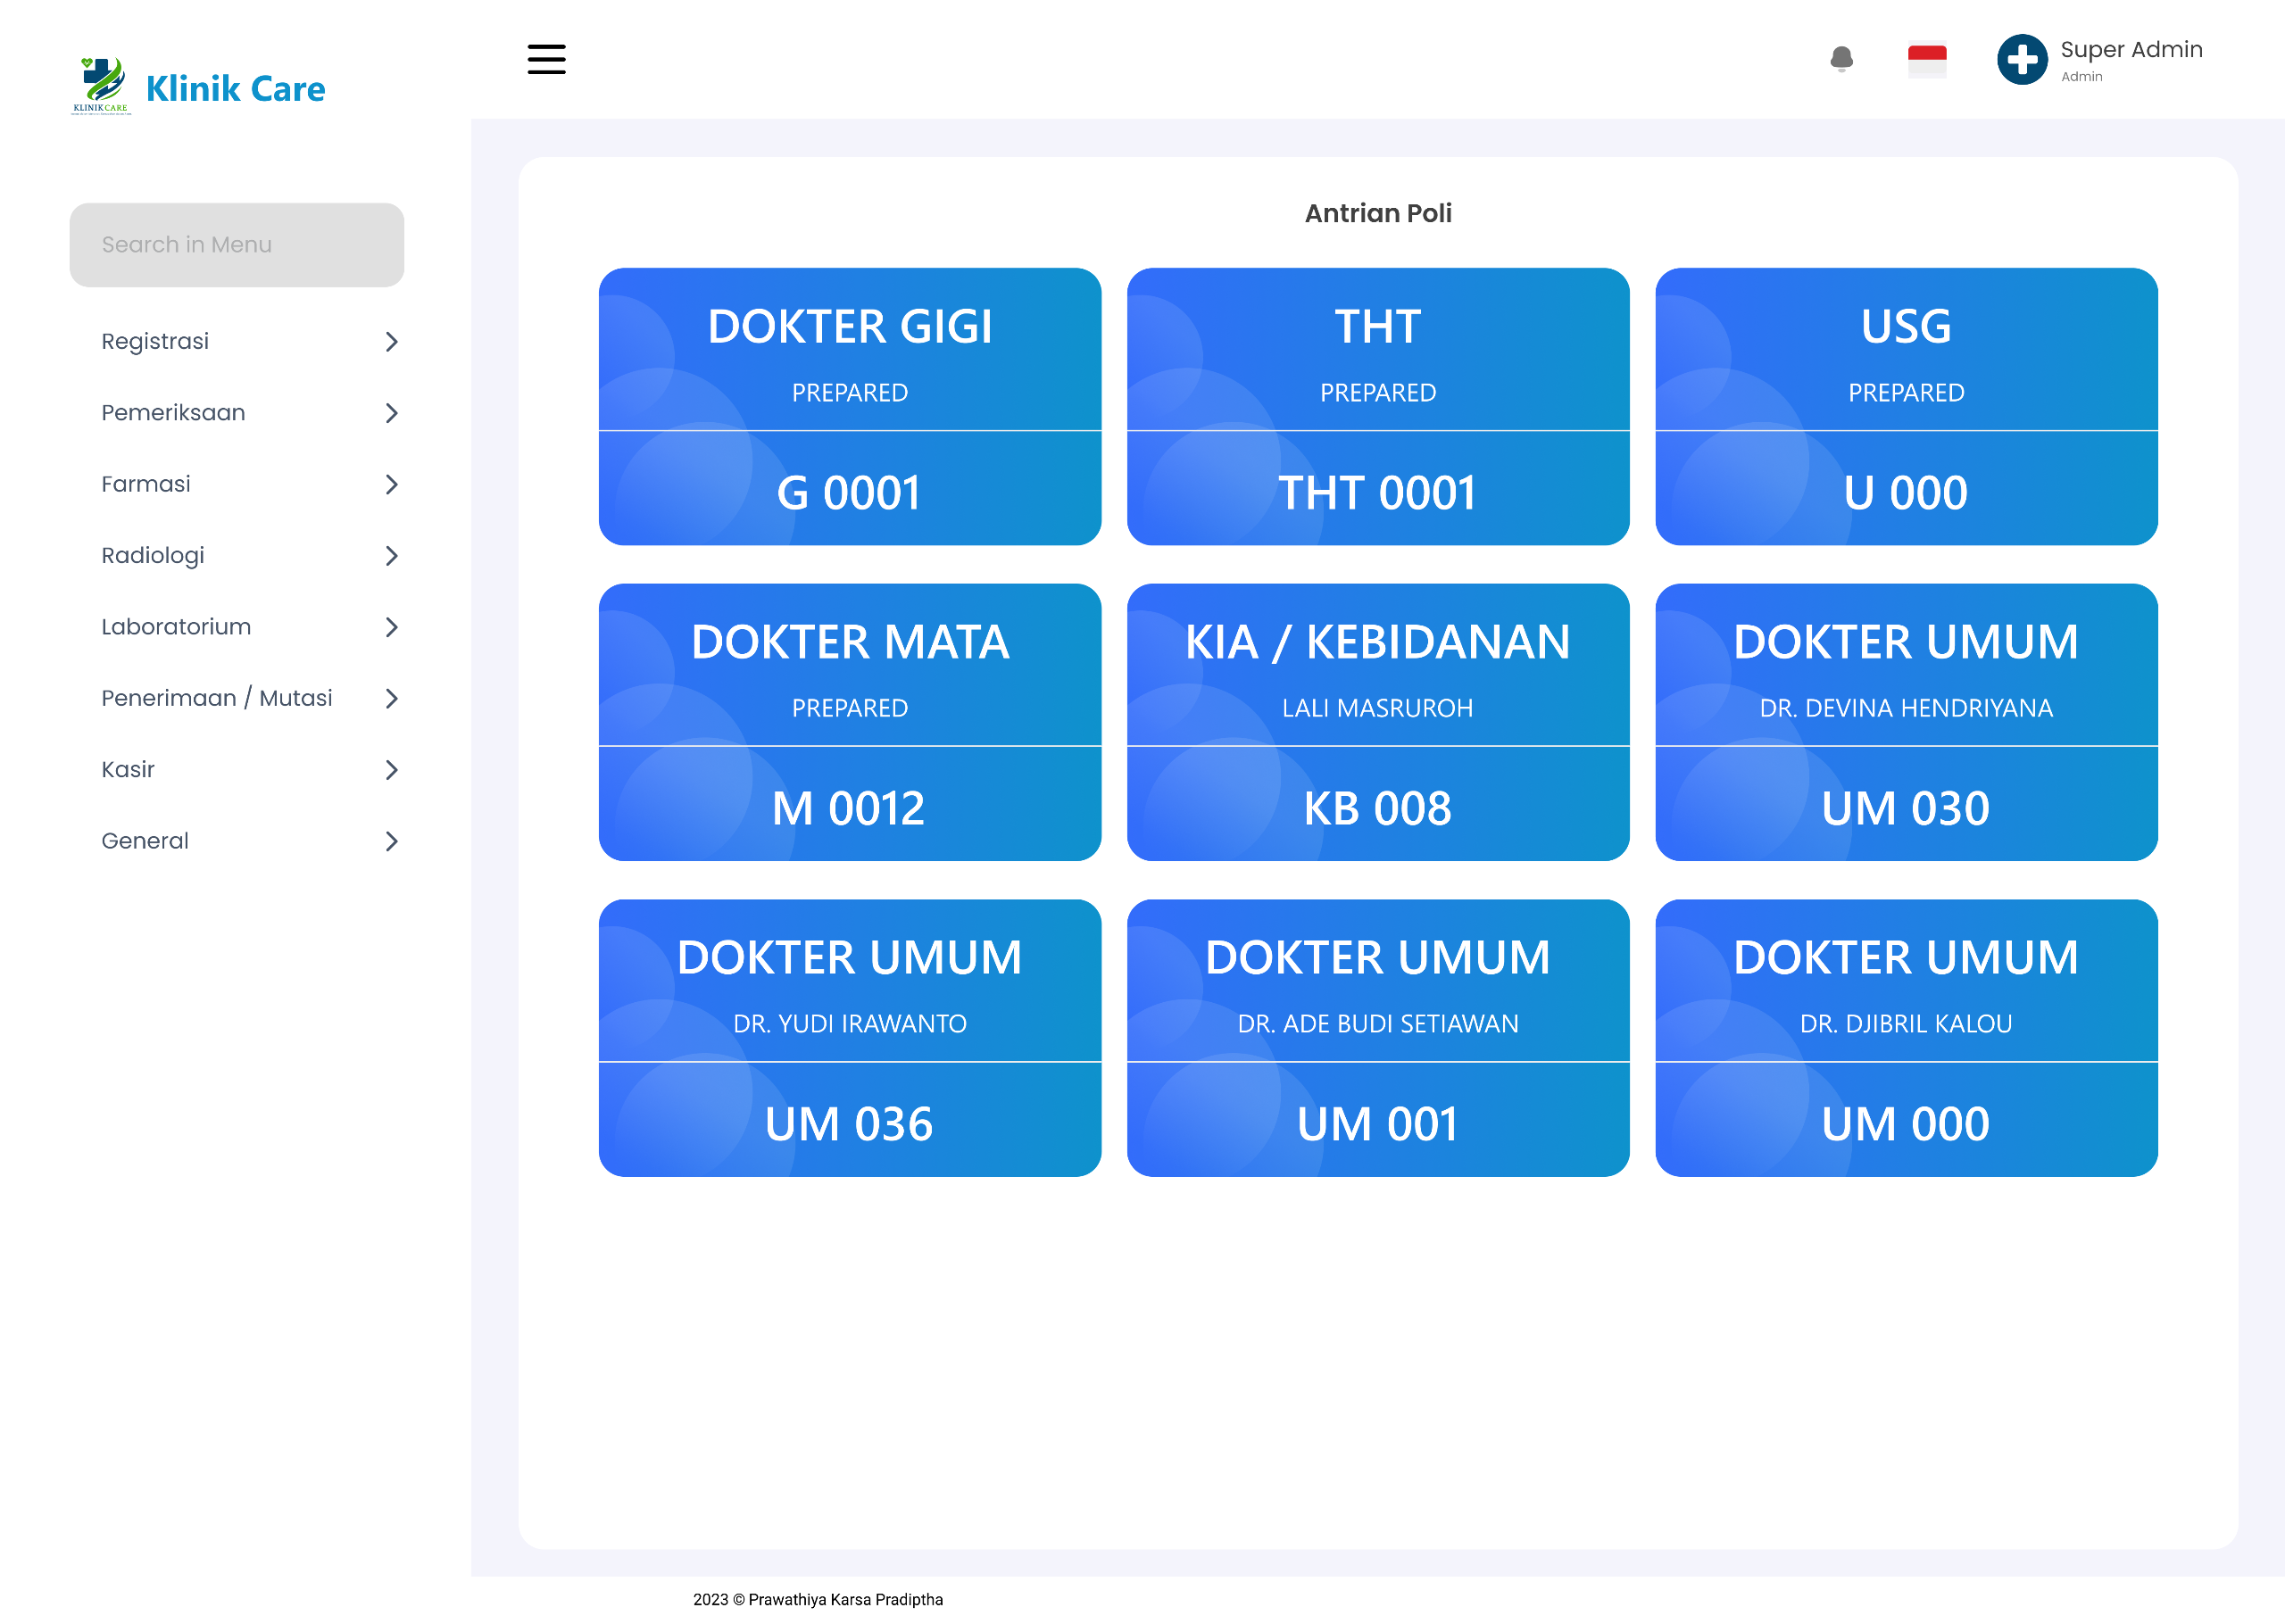Open the notification bell
2285x1624 pixels.
coord(1841,59)
